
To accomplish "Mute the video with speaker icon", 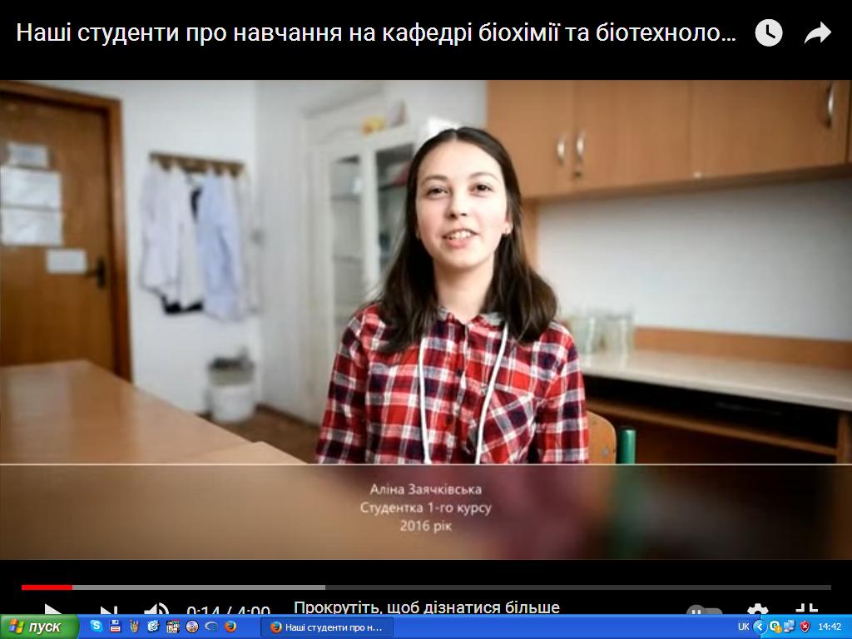I will (156, 610).
